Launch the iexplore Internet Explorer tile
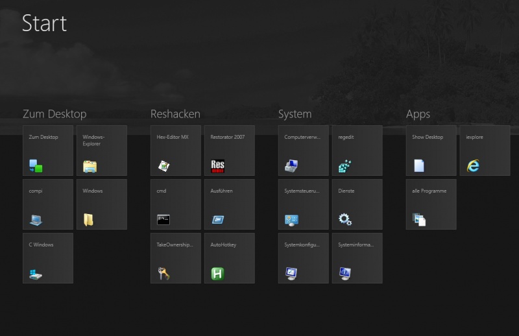The image size is (519, 336). coord(485,150)
